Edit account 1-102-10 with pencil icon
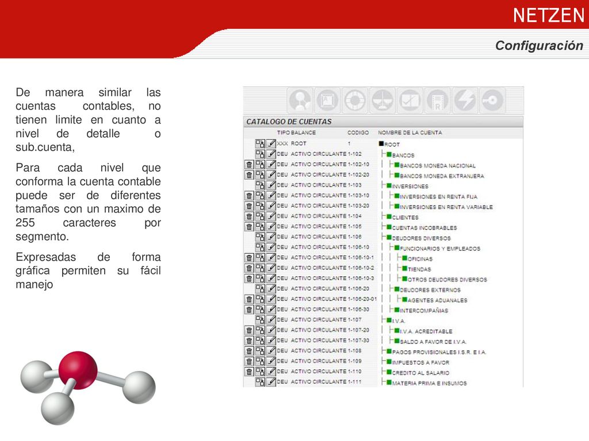The height and width of the screenshot is (441, 589). pyautogui.click(x=271, y=164)
